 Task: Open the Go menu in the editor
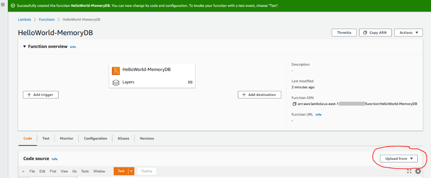(x=75, y=171)
